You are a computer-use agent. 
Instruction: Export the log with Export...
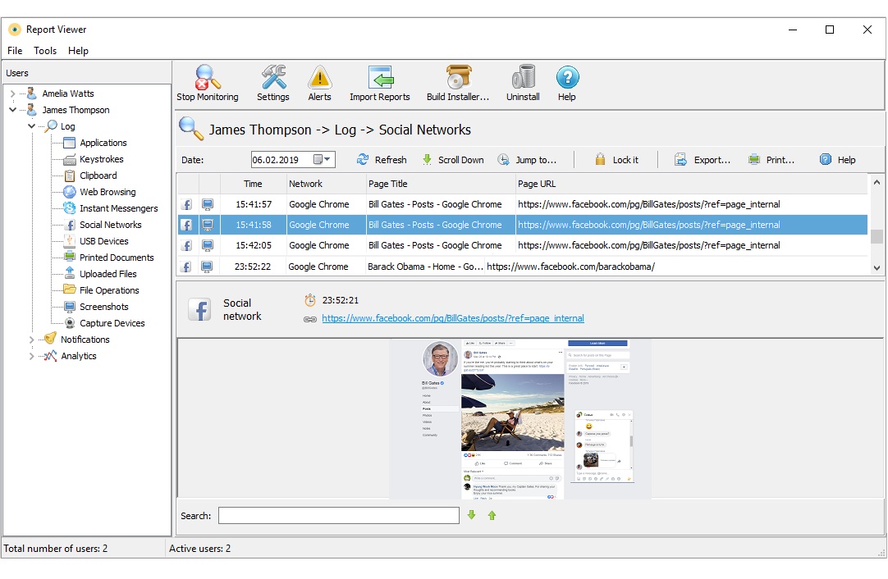(703, 160)
